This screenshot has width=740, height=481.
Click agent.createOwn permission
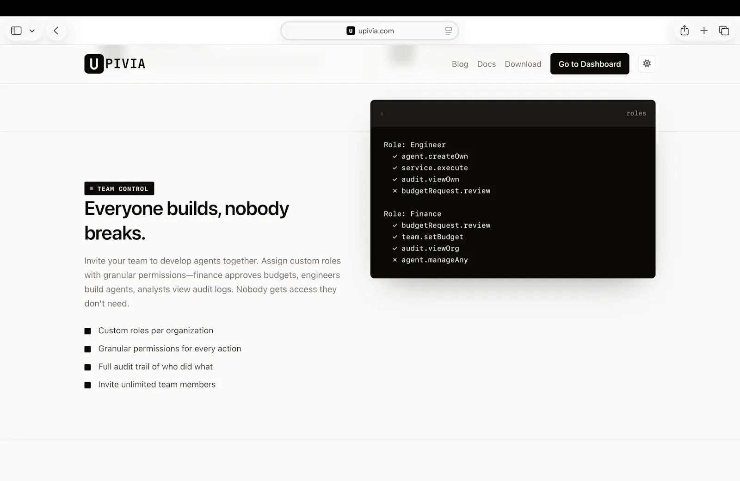click(434, 156)
